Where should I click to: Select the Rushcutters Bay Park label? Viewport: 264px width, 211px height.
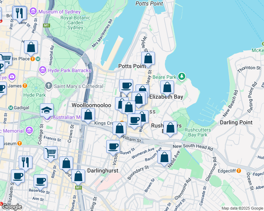198,132
